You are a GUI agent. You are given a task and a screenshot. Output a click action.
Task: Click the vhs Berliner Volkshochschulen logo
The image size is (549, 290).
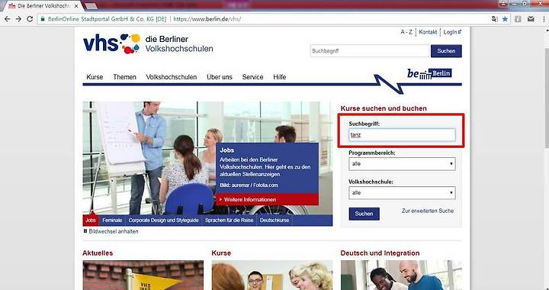(148, 43)
